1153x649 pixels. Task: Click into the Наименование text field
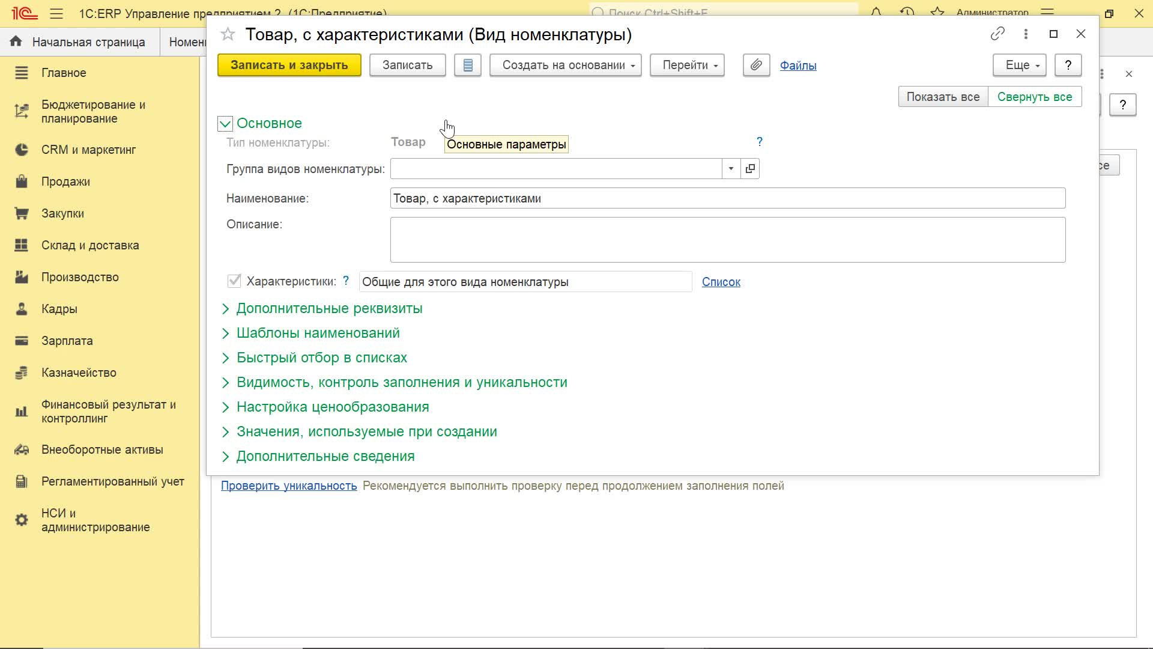[x=728, y=198]
